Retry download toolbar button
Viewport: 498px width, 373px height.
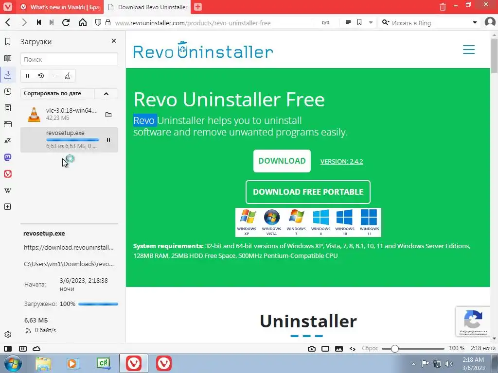pos(41,76)
